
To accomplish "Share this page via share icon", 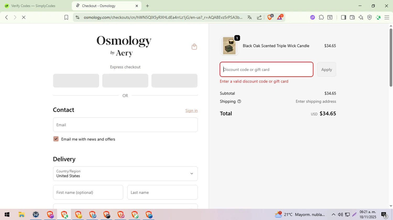I will point(259,17).
